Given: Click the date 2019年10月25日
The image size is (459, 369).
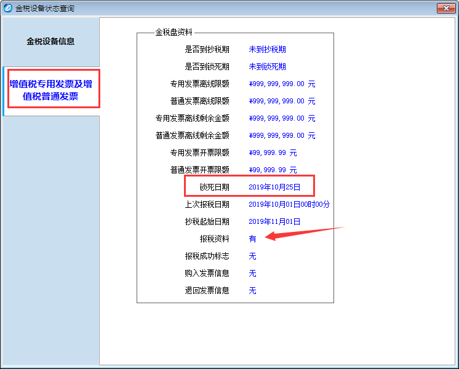Looking at the screenshot, I should pos(274,188).
